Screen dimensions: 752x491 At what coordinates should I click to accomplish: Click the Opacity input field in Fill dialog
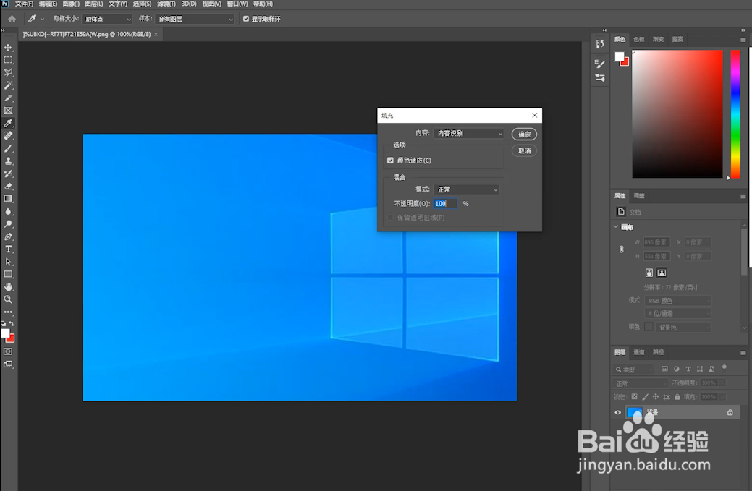point(445,204)
